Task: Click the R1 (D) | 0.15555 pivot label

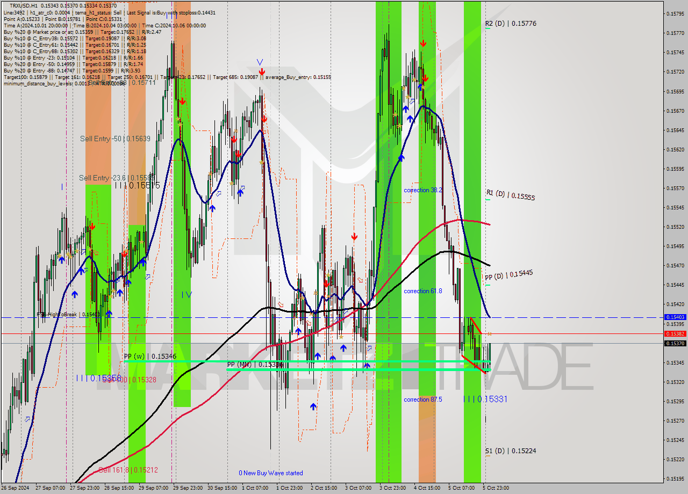Action: pos(511,195)
